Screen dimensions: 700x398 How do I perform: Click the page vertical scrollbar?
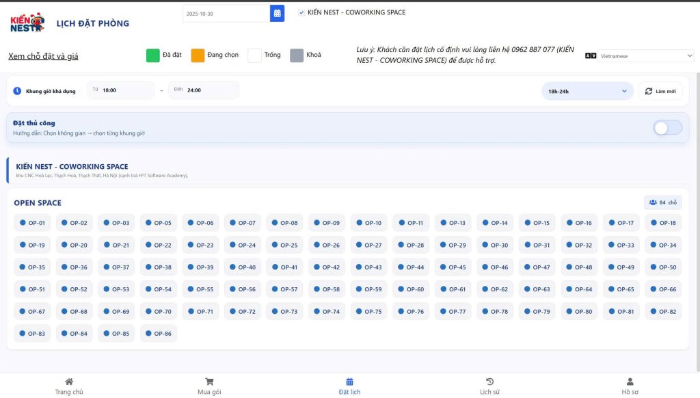pos(698,221)
